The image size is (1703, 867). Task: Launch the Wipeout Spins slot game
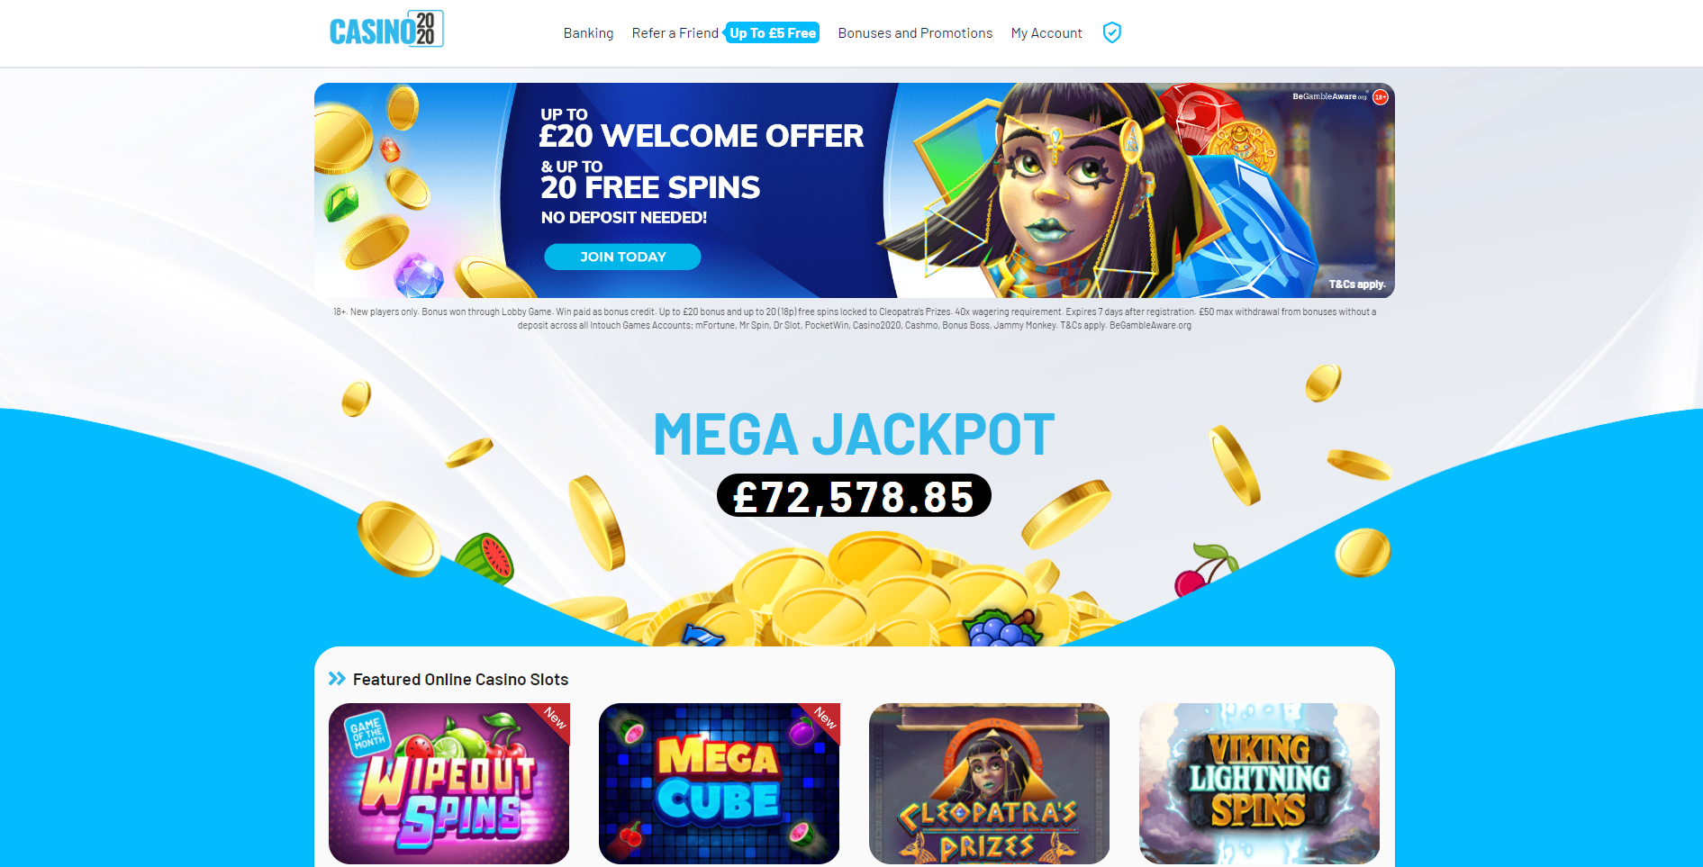tap(448, 783)
